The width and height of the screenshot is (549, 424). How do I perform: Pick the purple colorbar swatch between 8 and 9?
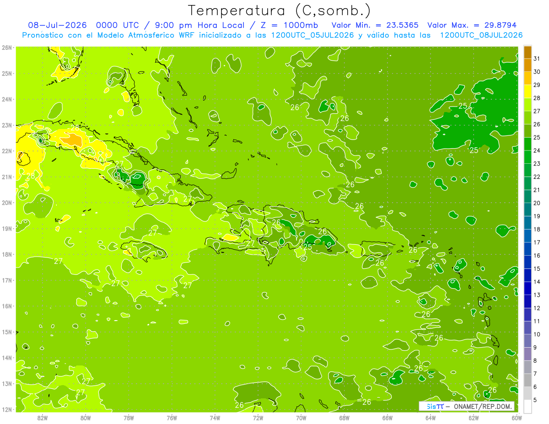click(x=527, y=354)
